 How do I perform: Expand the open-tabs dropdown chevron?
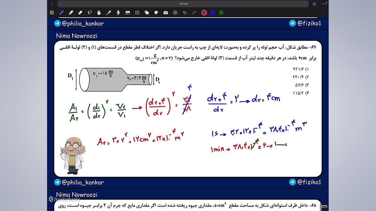pyautogui.click(x=305, y=4)
